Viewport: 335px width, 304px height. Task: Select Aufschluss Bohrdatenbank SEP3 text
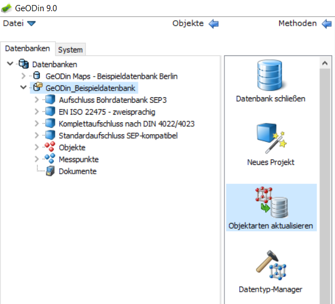113,100
